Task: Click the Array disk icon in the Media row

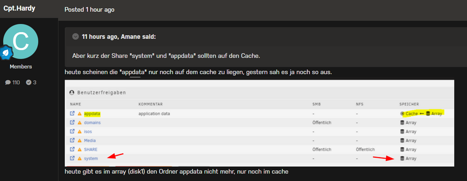Action: [x=402, y=140]
